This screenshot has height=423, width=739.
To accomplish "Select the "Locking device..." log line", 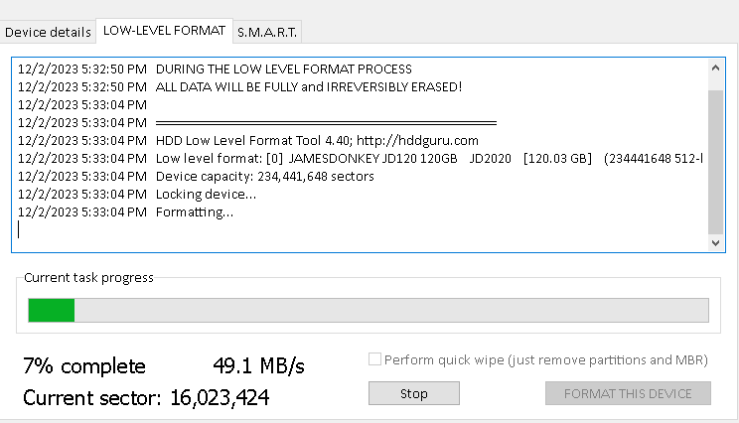I will (x=206, y=194).
